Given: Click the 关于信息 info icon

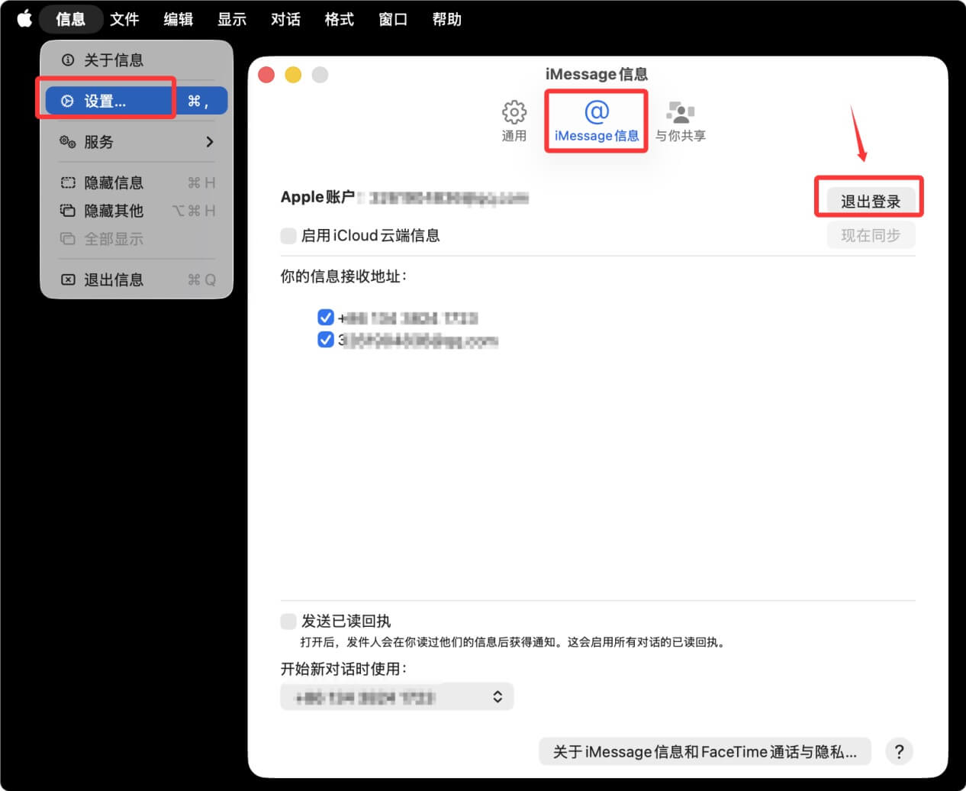Looking at the screenshot, I should [x=68, y=60].
